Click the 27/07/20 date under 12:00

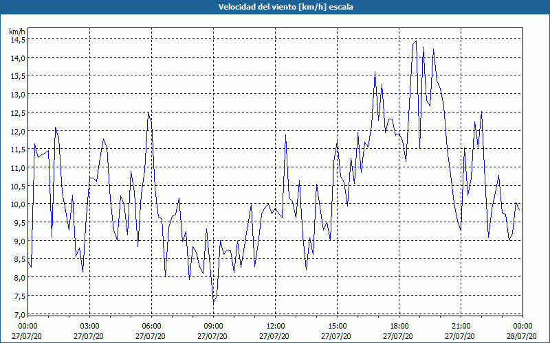274,336
